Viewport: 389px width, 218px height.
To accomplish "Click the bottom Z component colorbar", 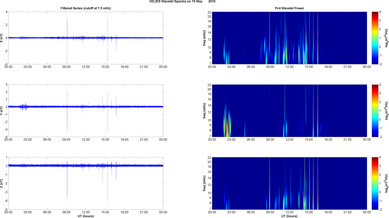I will click(x=375, y=183).
